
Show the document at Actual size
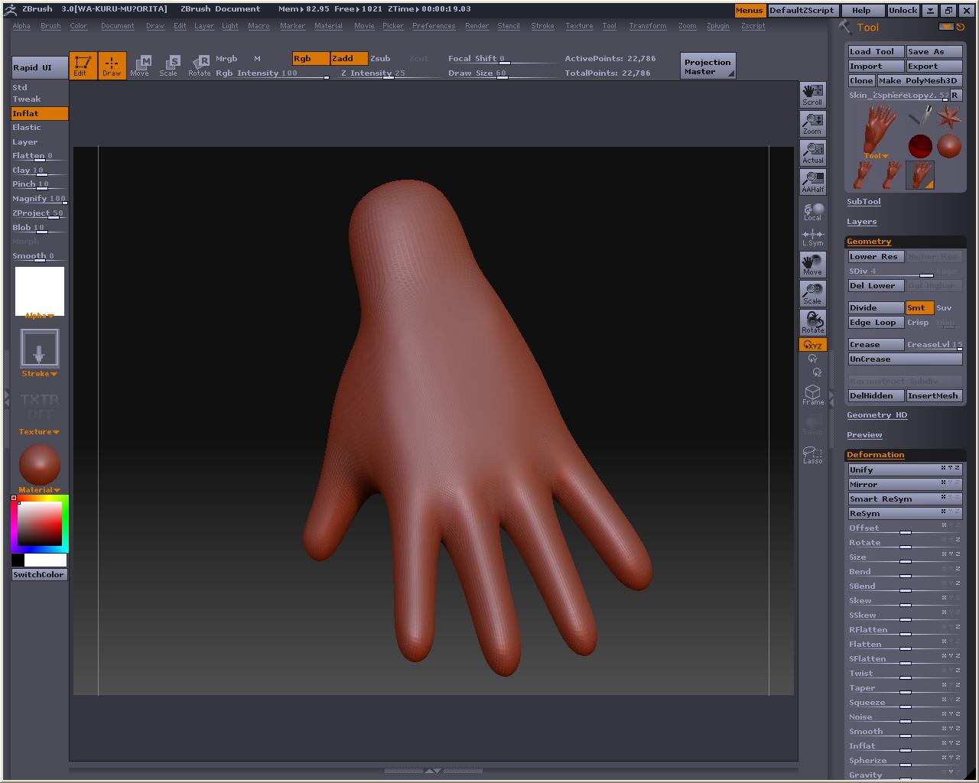tap(812, 153)
